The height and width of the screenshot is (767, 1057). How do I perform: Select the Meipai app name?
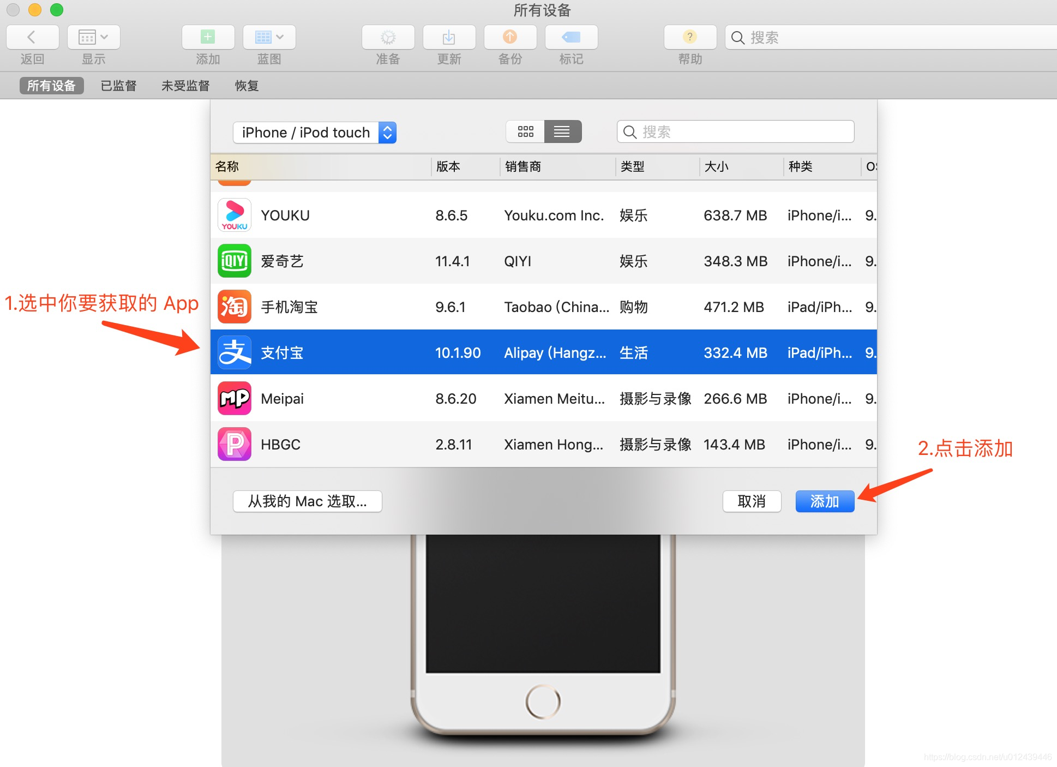tap(282, 399)
